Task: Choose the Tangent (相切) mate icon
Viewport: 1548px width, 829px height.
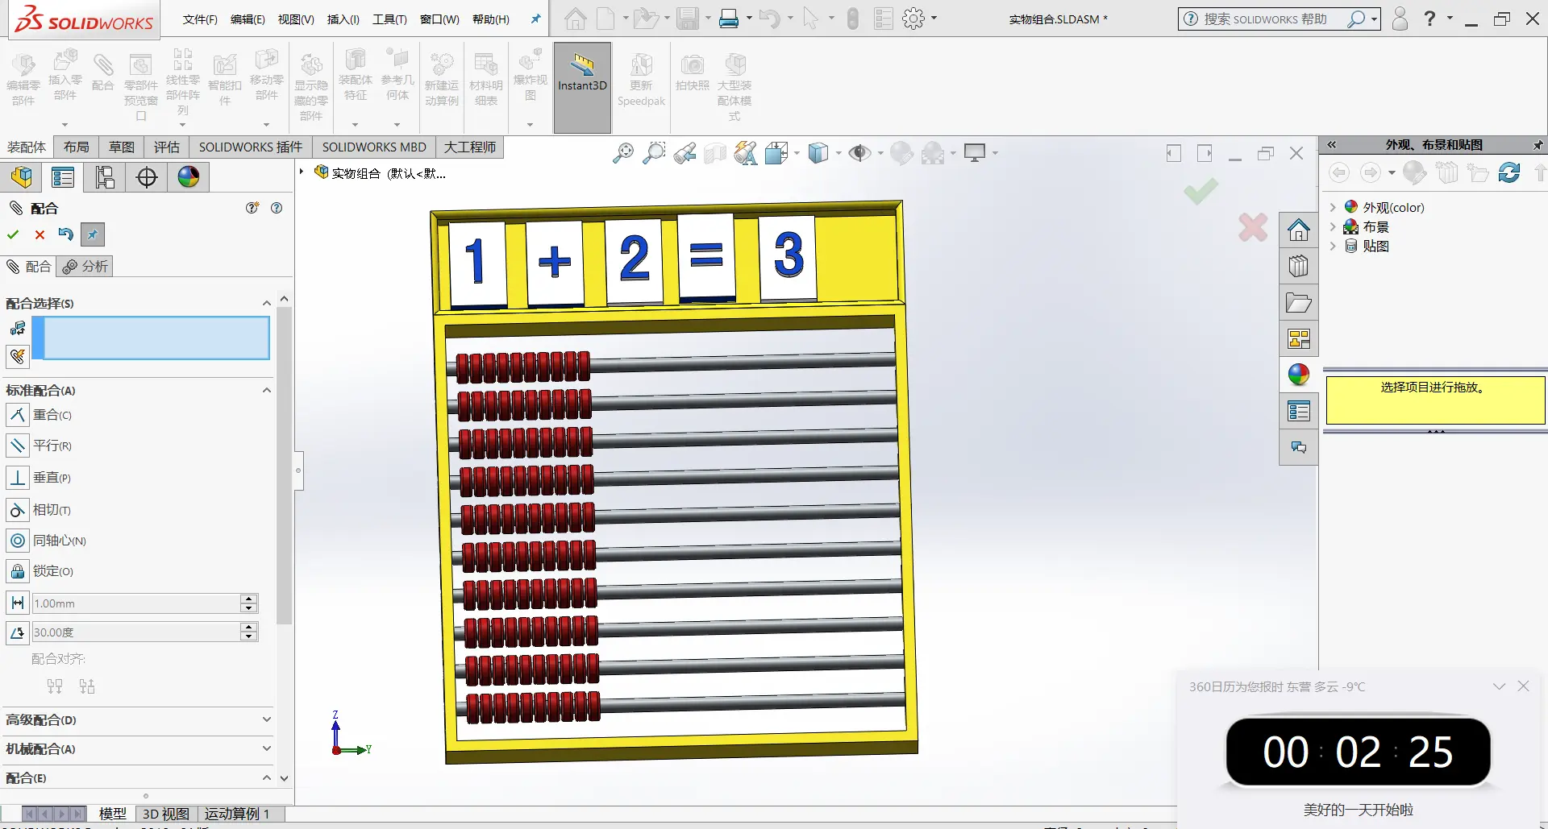Action: 17,510
